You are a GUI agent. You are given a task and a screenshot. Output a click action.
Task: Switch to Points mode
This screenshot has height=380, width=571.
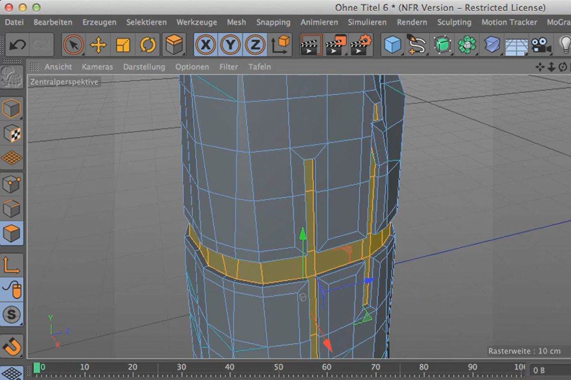point(12,184)
